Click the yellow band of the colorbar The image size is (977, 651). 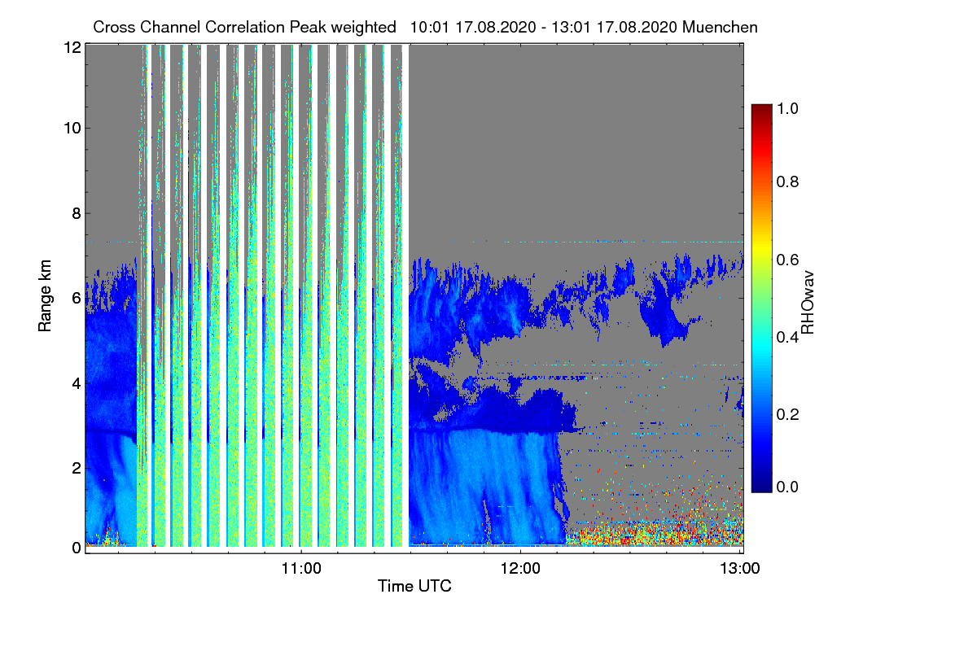760,244
